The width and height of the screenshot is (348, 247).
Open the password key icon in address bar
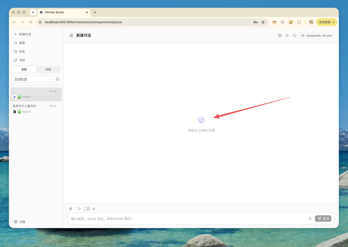click(x=255, y=22)
